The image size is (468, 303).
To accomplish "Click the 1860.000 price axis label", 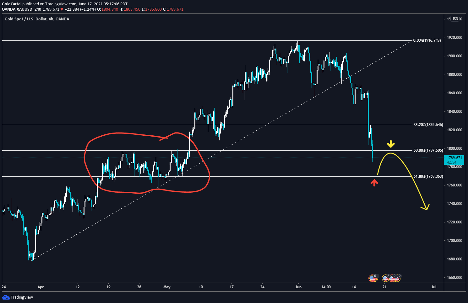I will pos(454,93).
